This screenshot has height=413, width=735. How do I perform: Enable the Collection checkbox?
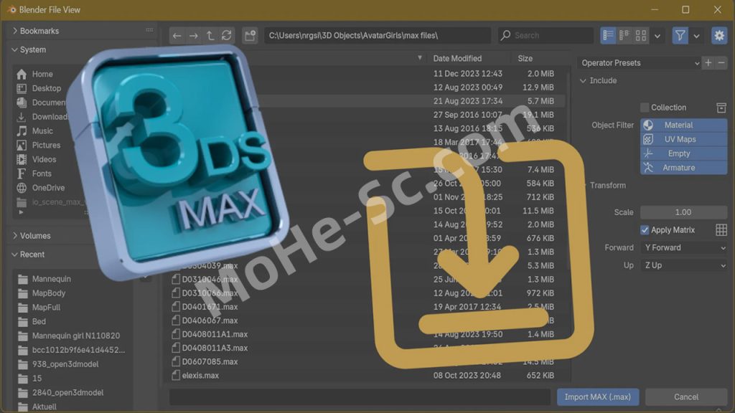[x=645, y=108]
